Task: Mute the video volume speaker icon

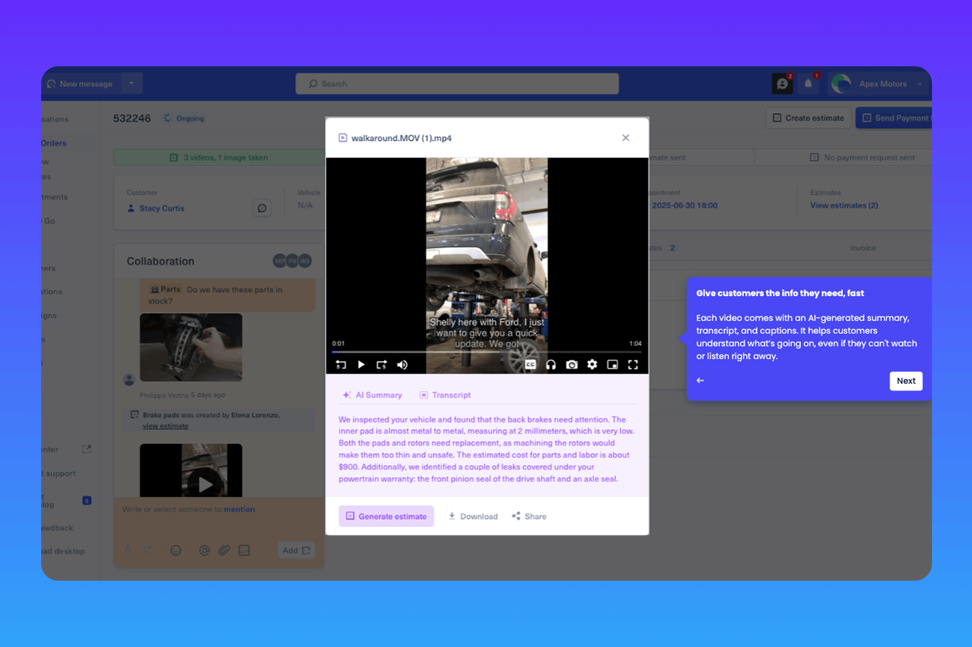Action: tap(402, 364)
